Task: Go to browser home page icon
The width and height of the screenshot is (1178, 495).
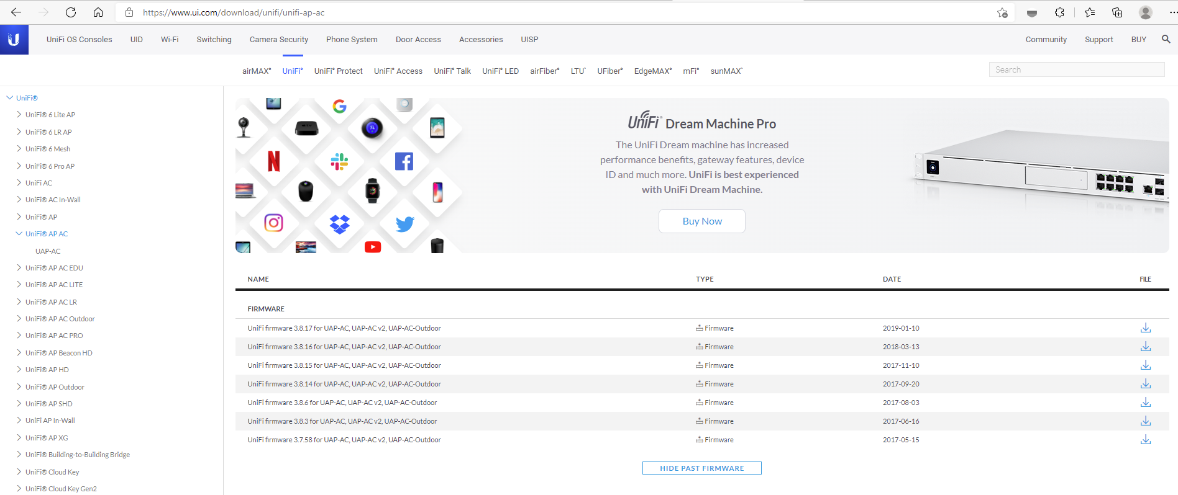Action: [x=98, y=12]
